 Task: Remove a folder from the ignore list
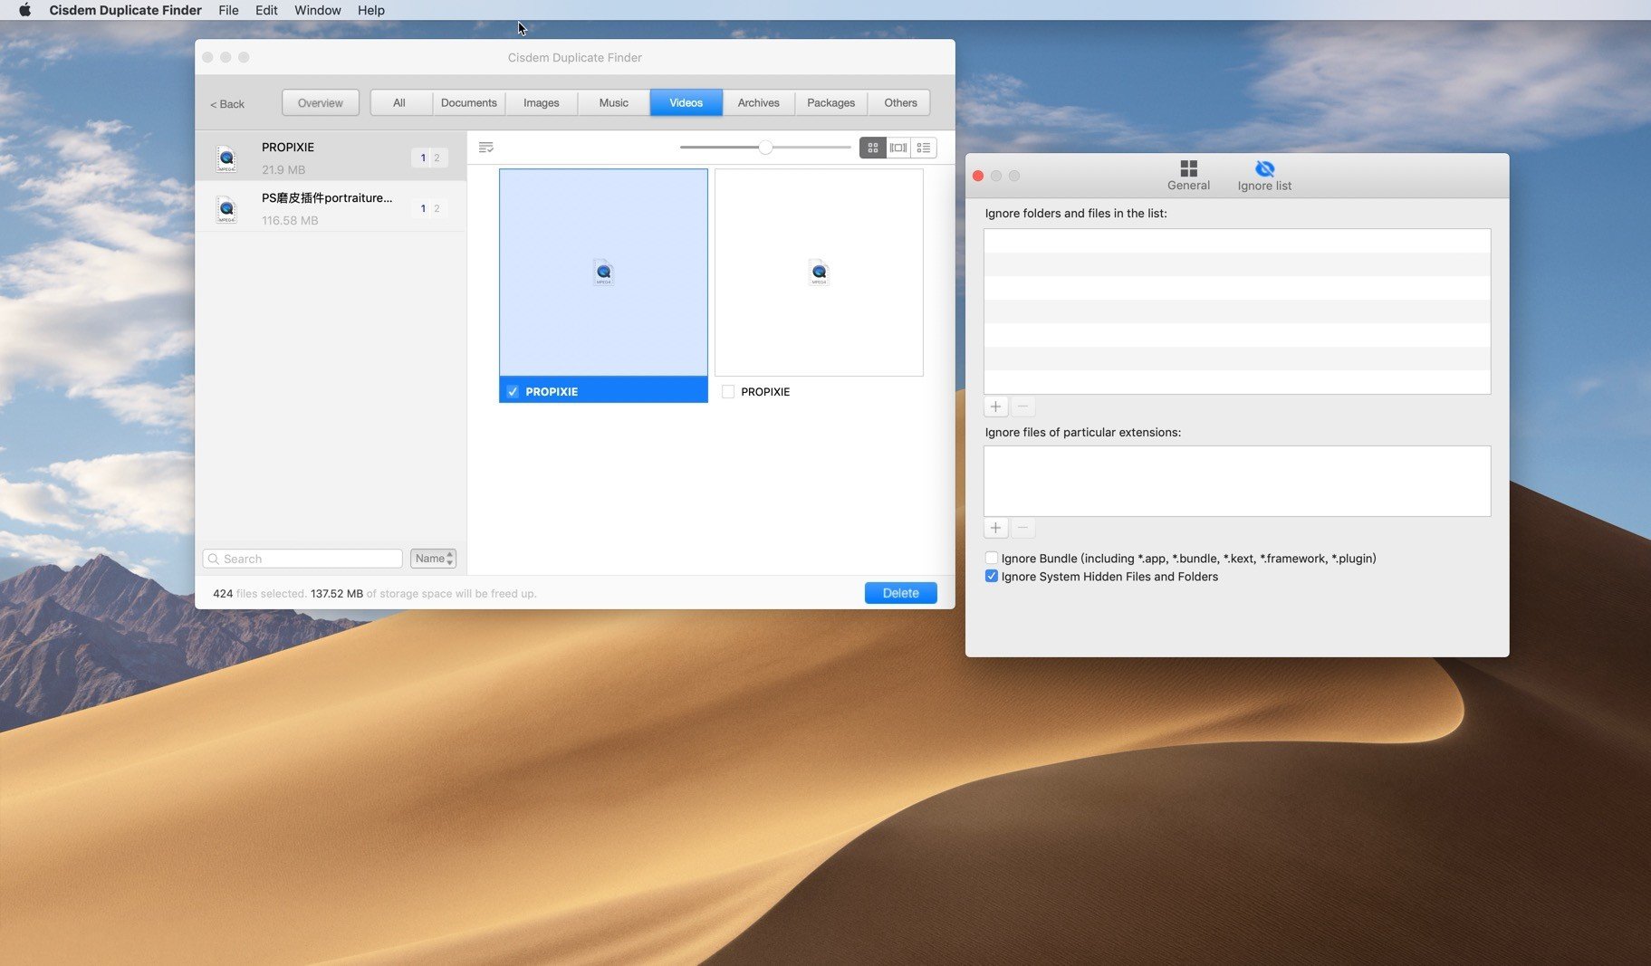[x=1022, y=406]
